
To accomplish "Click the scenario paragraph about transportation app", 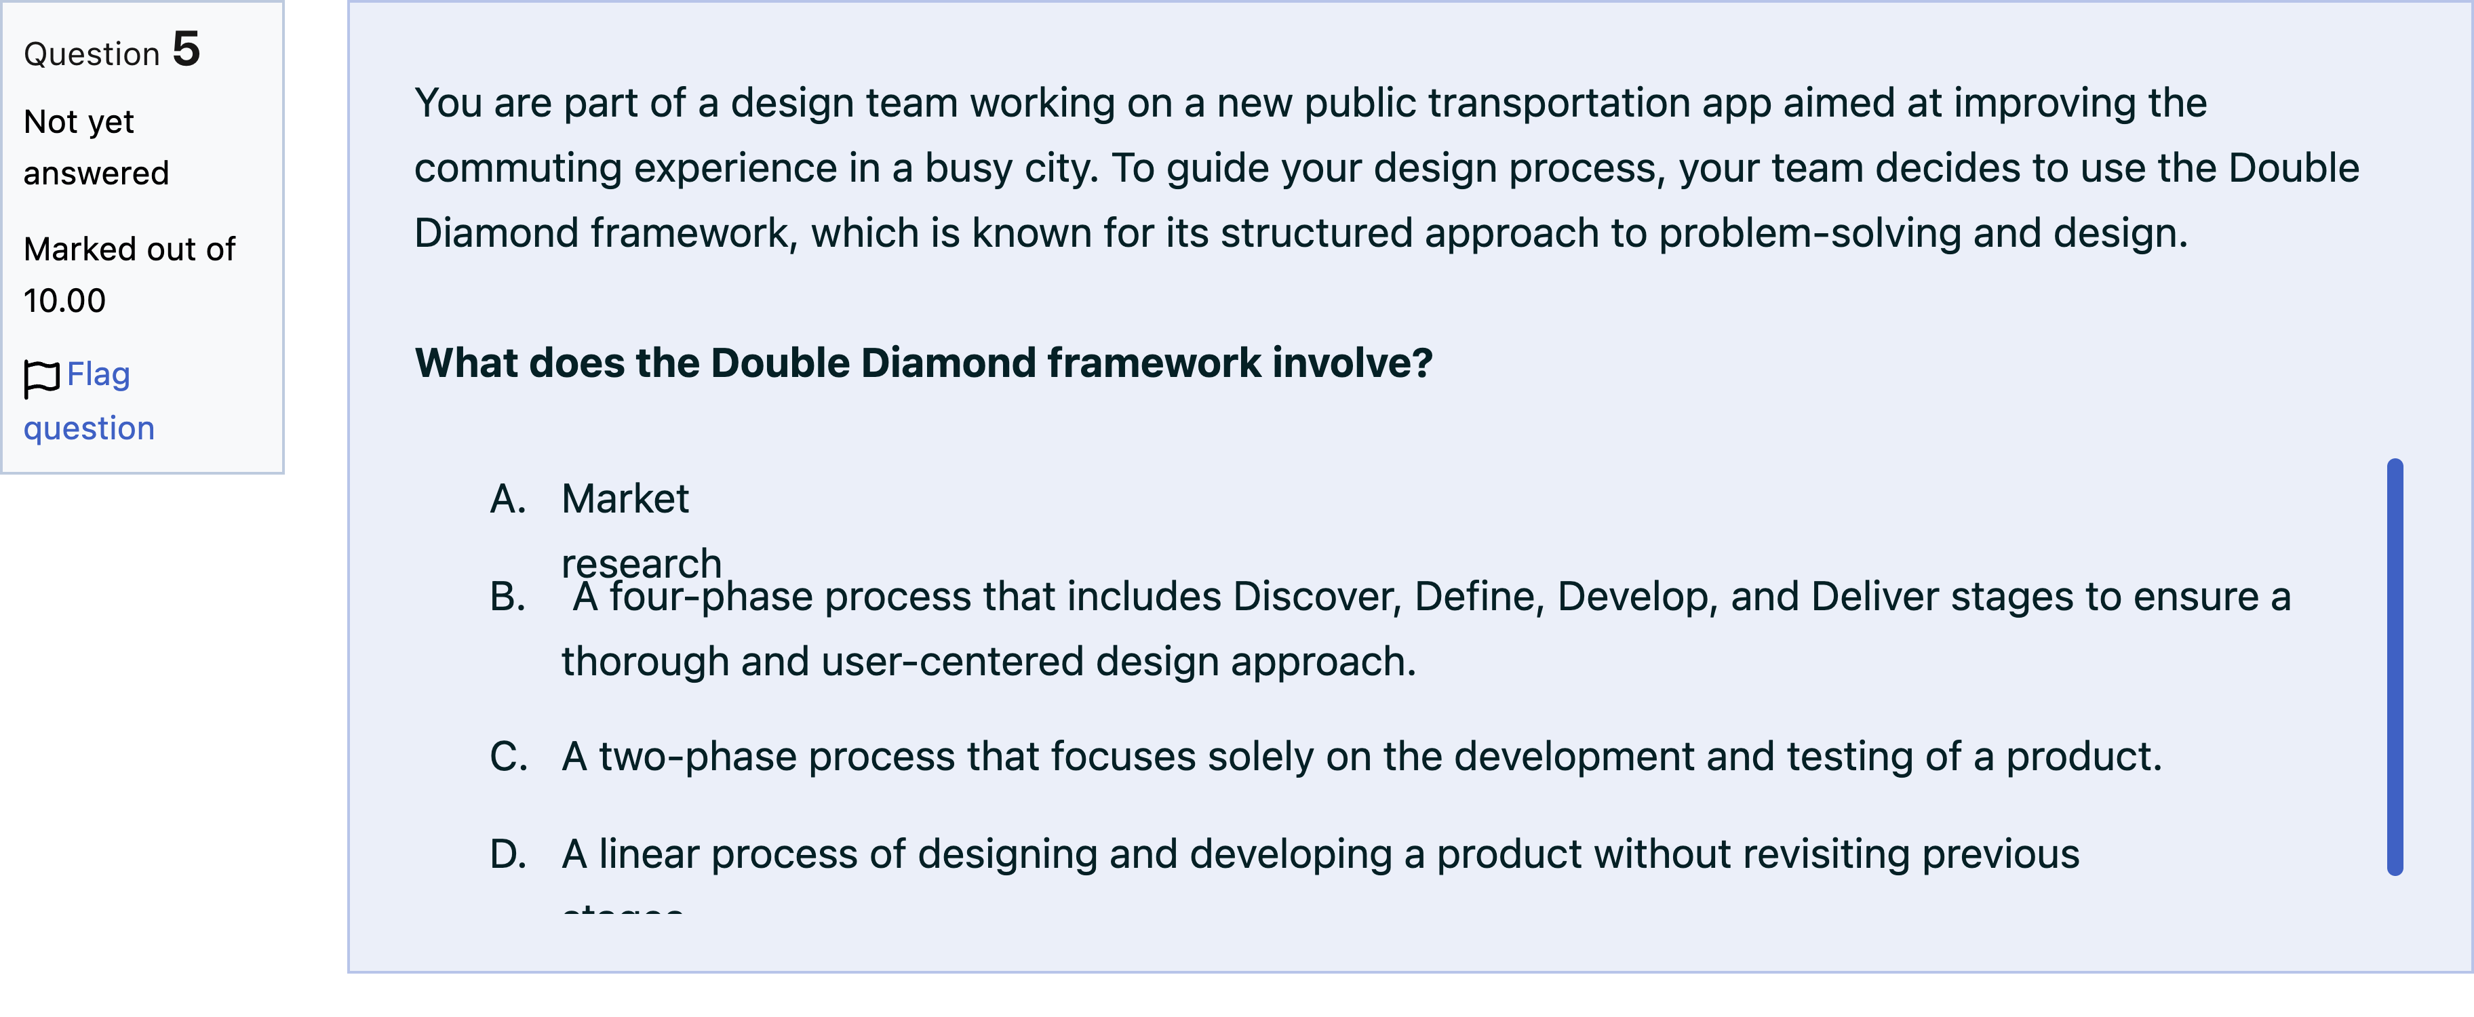I will pyautogui.click(x=1387, y=168).
